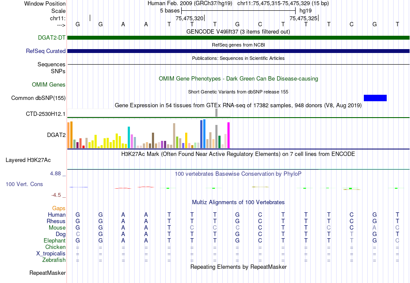The image size is (410, 283).
Task: Open GTEx Gene Expression track title
Action: (x=238, y=105)
